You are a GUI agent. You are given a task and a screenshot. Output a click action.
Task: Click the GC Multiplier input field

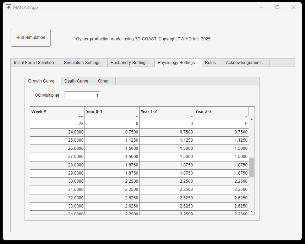82,95
